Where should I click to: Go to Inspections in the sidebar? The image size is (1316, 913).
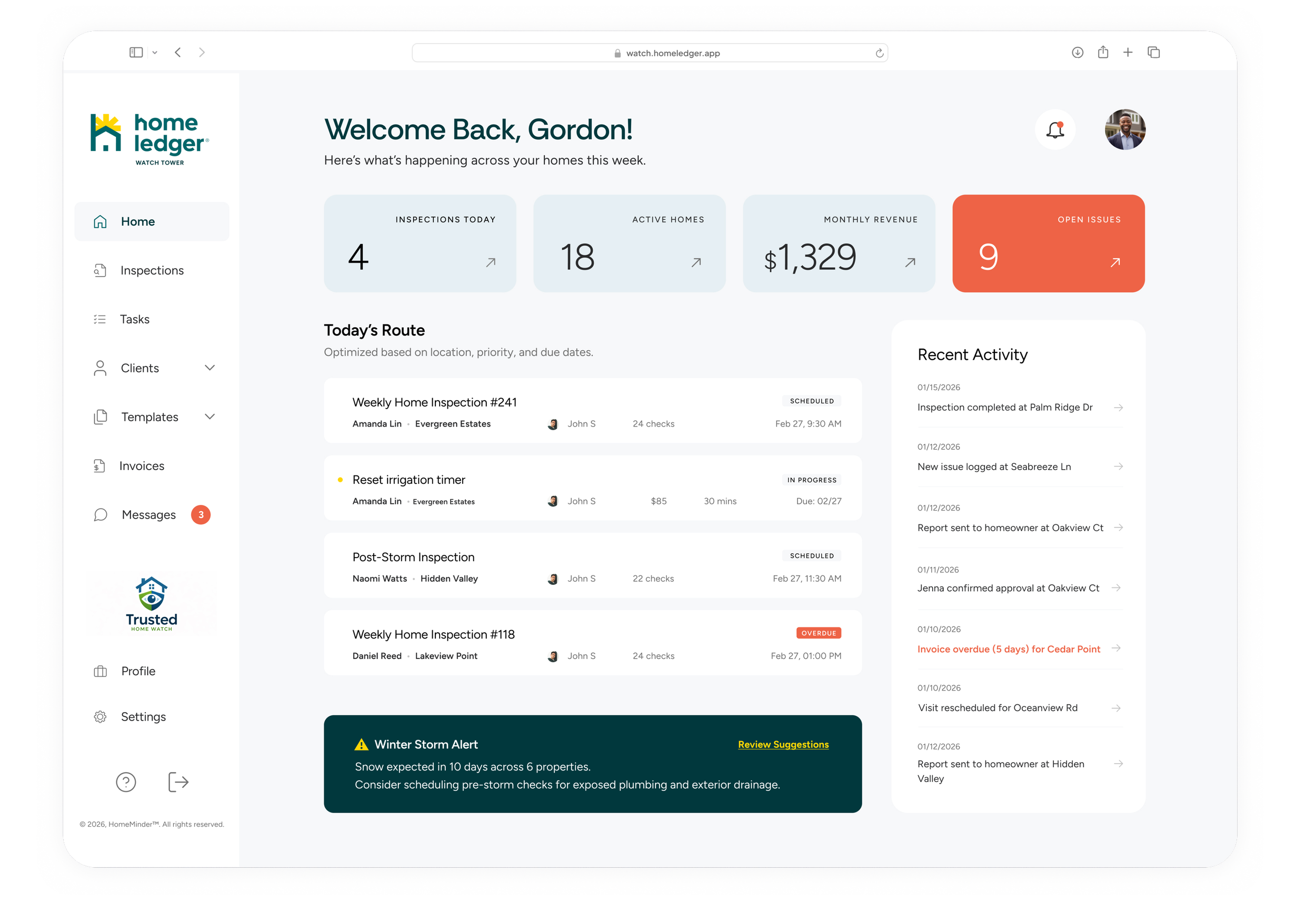click(x=152, y=270)
